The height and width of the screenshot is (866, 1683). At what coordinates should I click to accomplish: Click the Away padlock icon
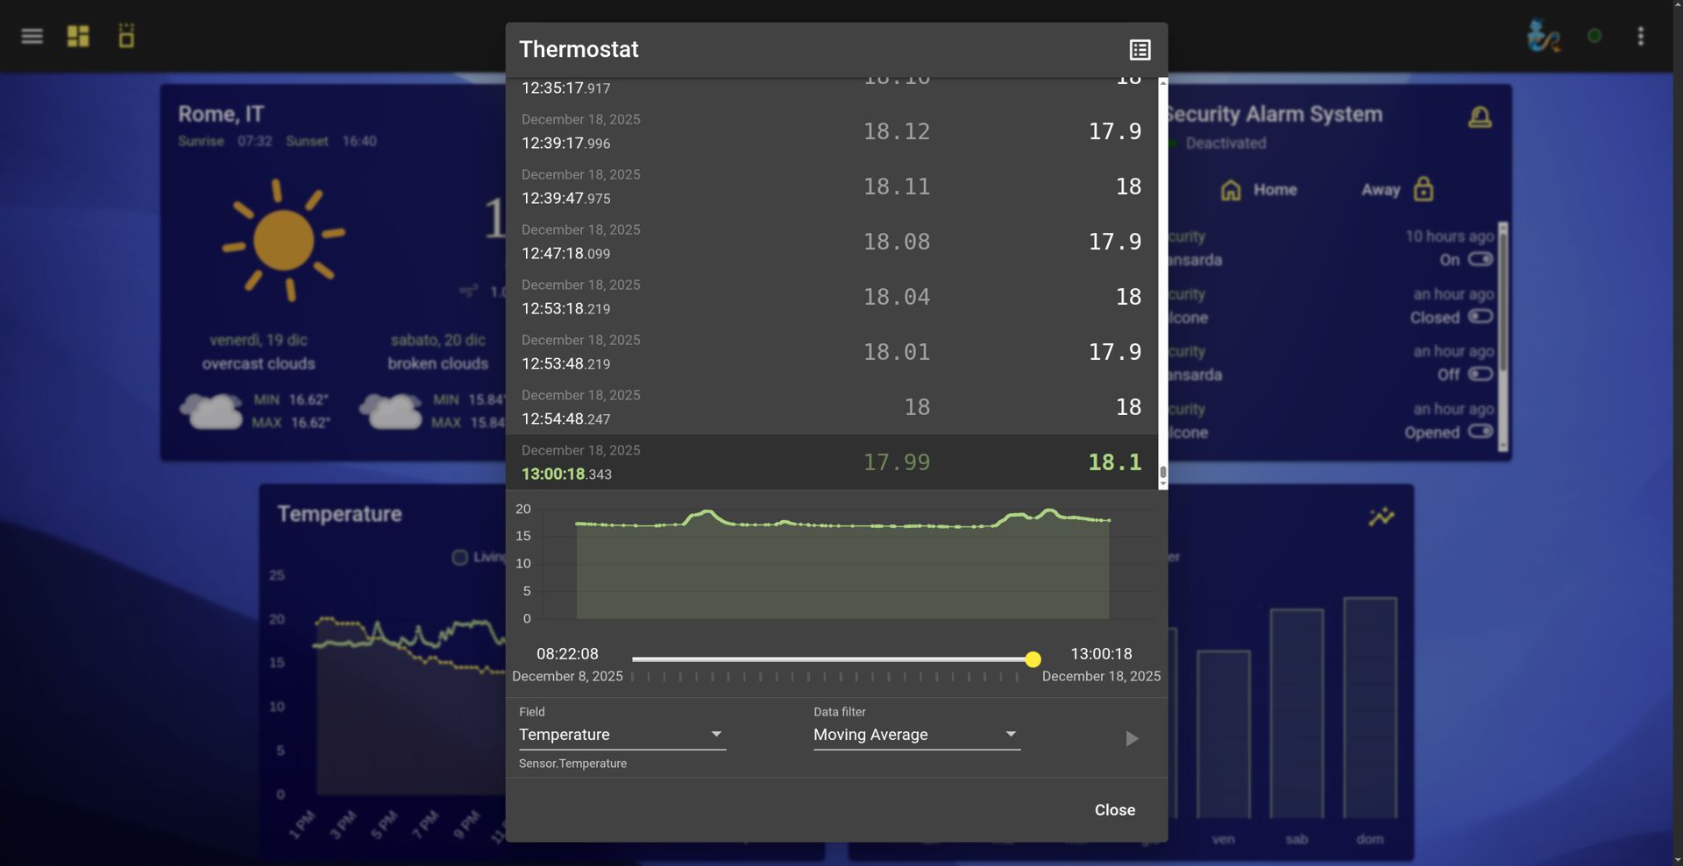1424,189
